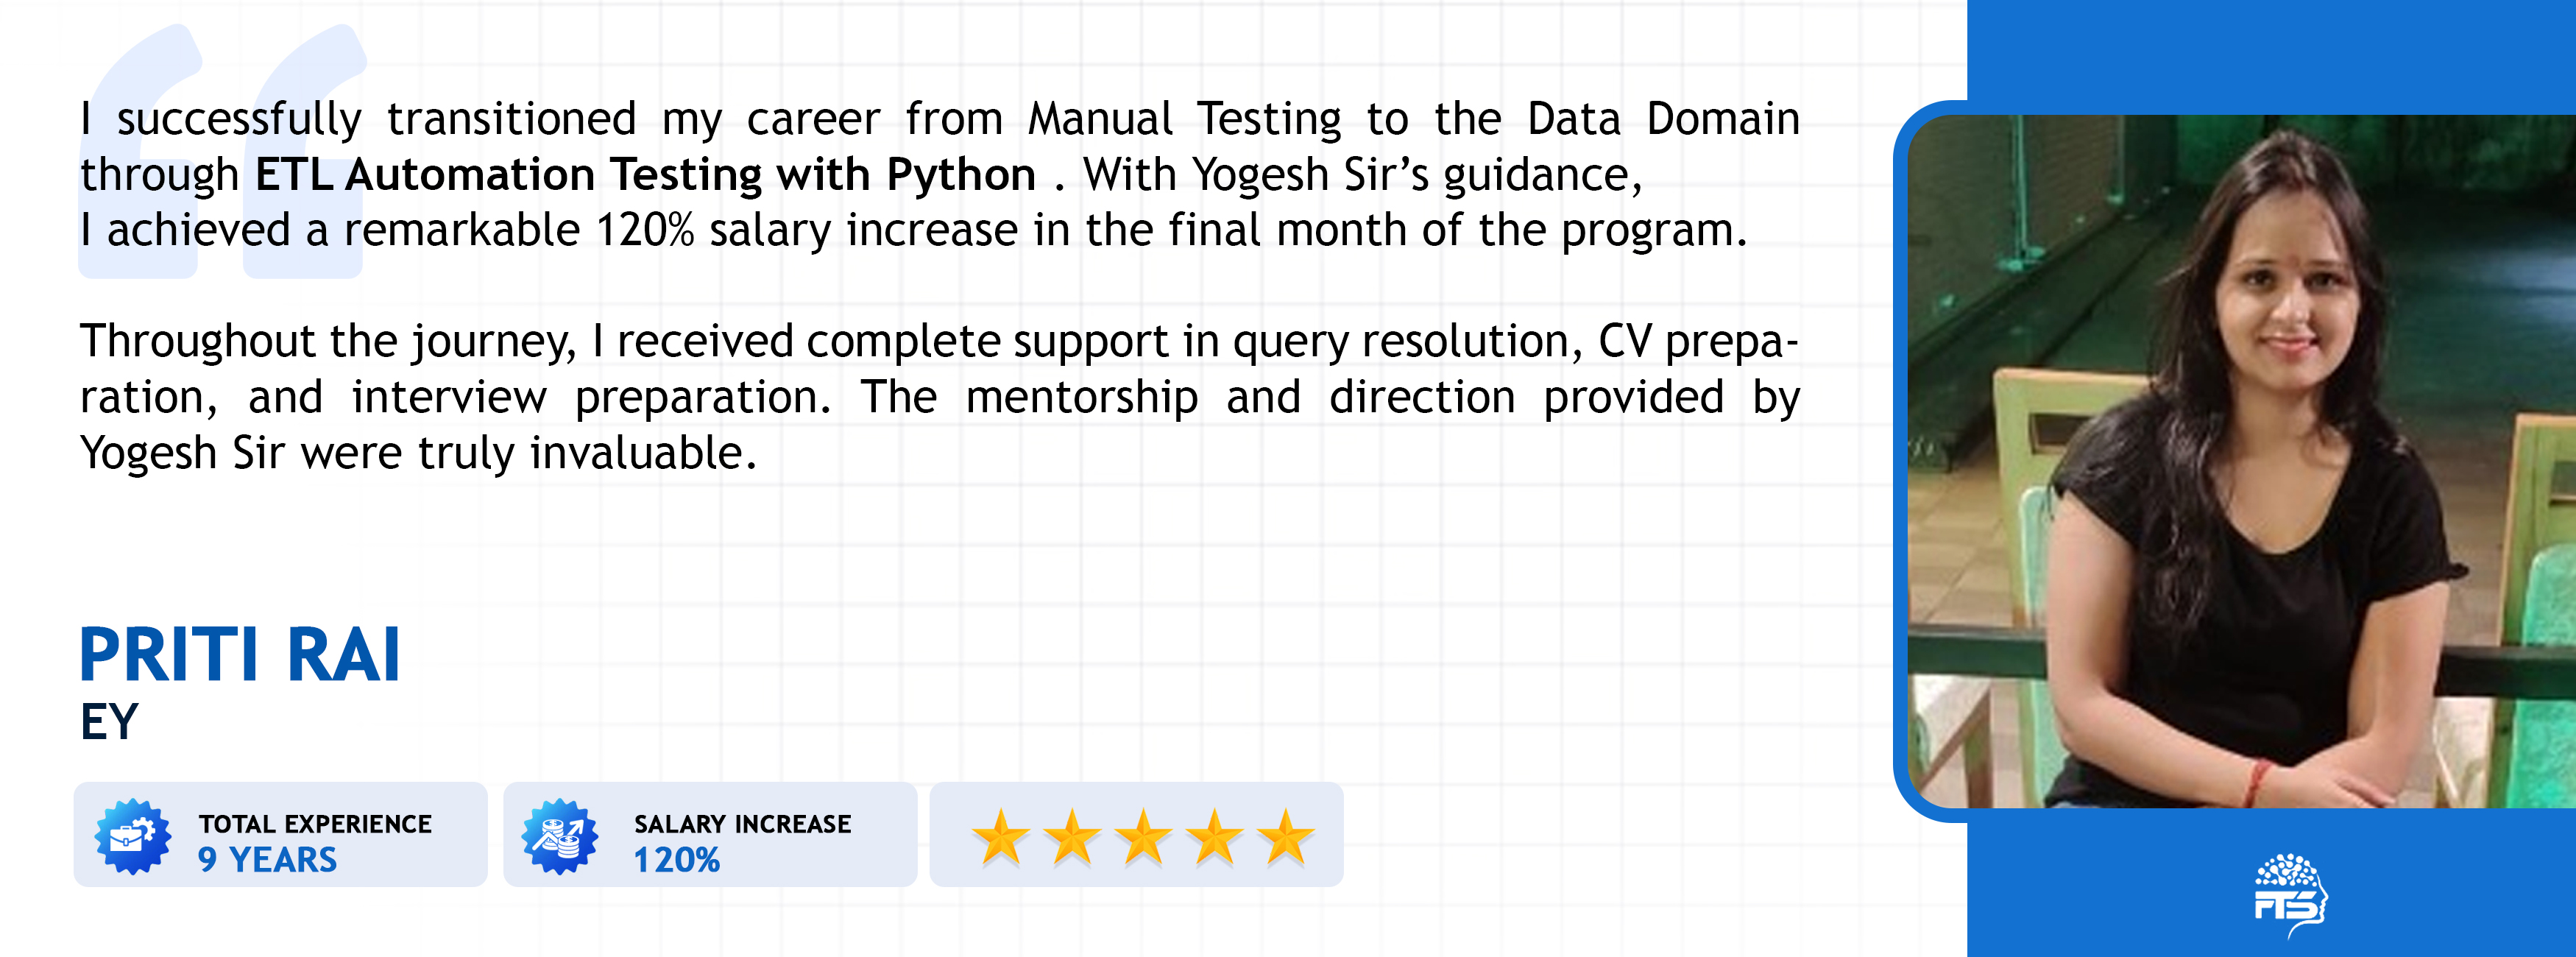Click the blue 120% value in the badge
This screenshot has height=957, width=2576.
677,860
